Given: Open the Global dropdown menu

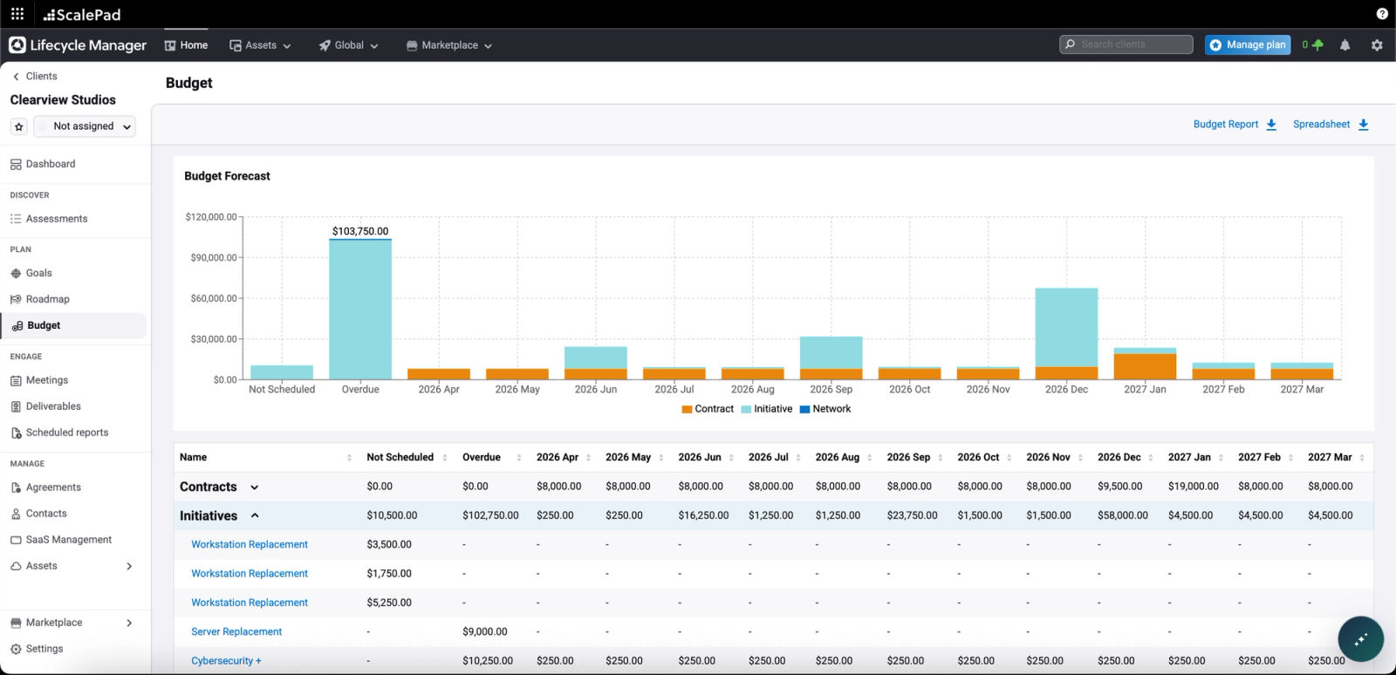Looking at the screenshot, I should click(x=348, y=45).
